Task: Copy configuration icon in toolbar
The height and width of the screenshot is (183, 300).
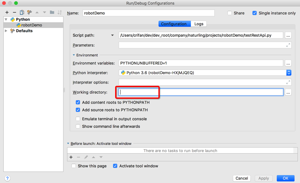Action: click(x=22, y=12)
